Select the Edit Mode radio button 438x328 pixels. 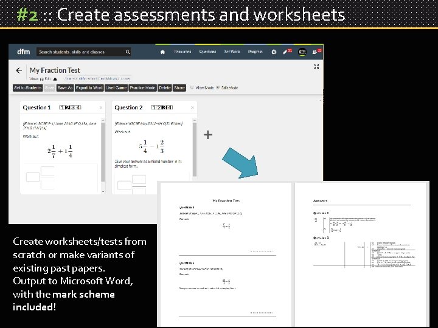click(218, 87)
